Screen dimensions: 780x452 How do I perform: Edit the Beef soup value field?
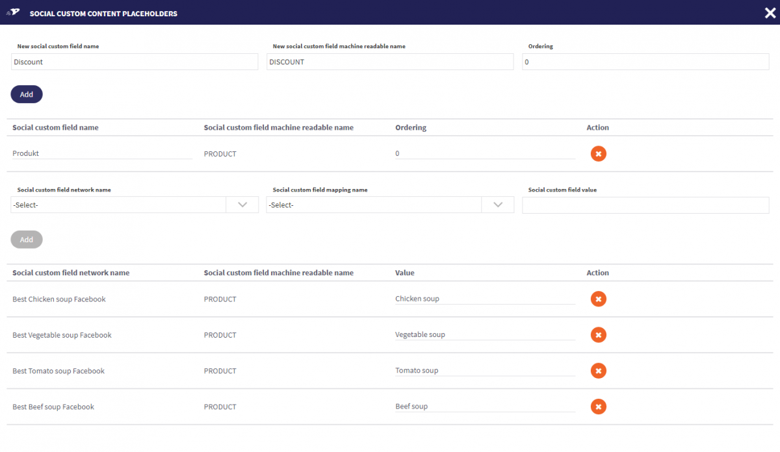pos(485,407)
